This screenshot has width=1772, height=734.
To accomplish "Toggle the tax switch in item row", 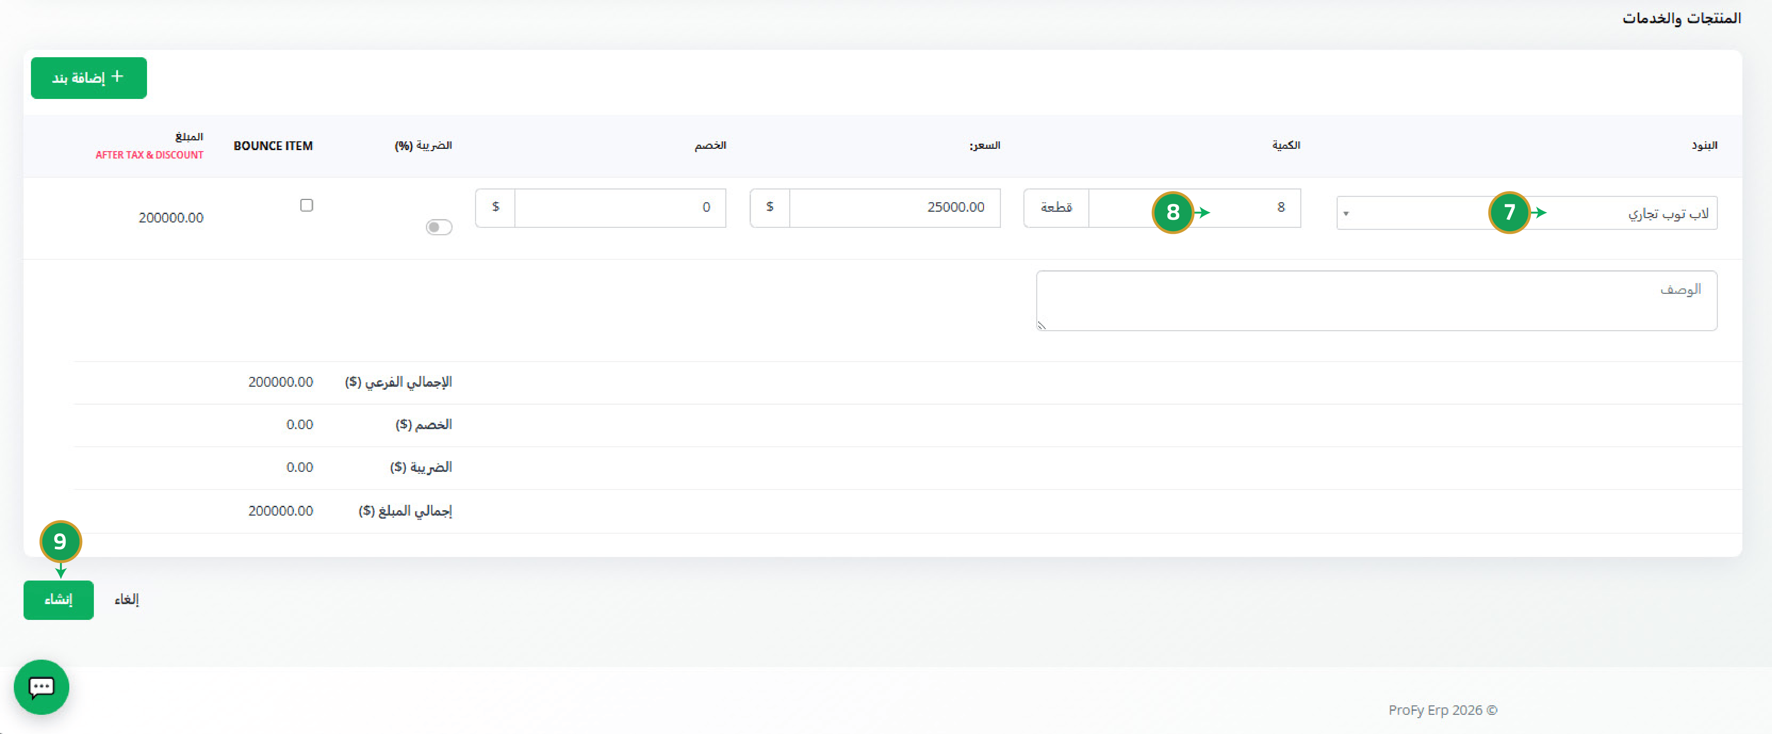I will [x=439, y=227].
